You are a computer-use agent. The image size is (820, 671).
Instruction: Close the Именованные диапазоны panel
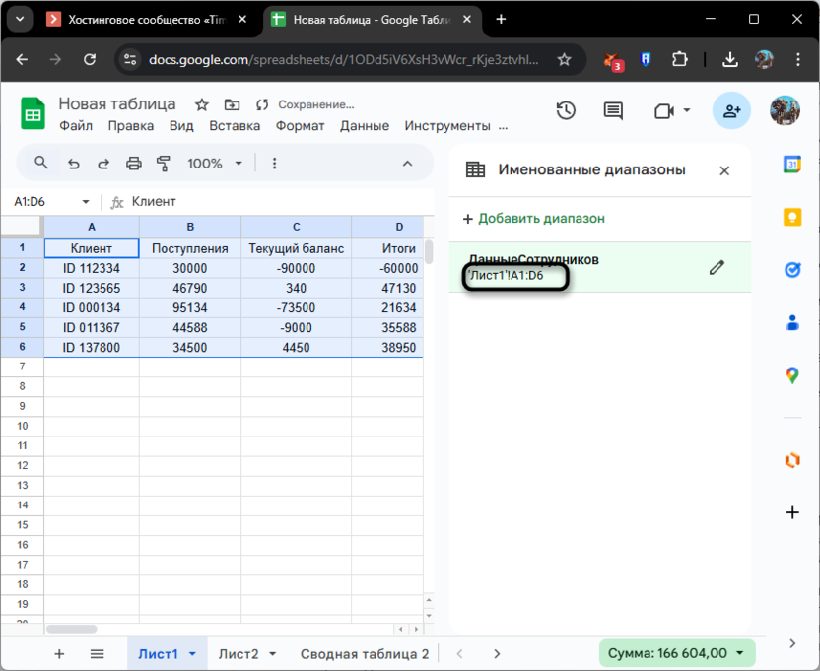click(724, 170)
